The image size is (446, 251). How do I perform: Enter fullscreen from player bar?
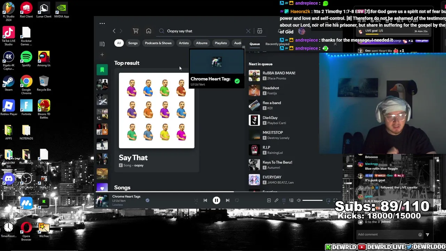pyautogui.click(x=335, y=200)
